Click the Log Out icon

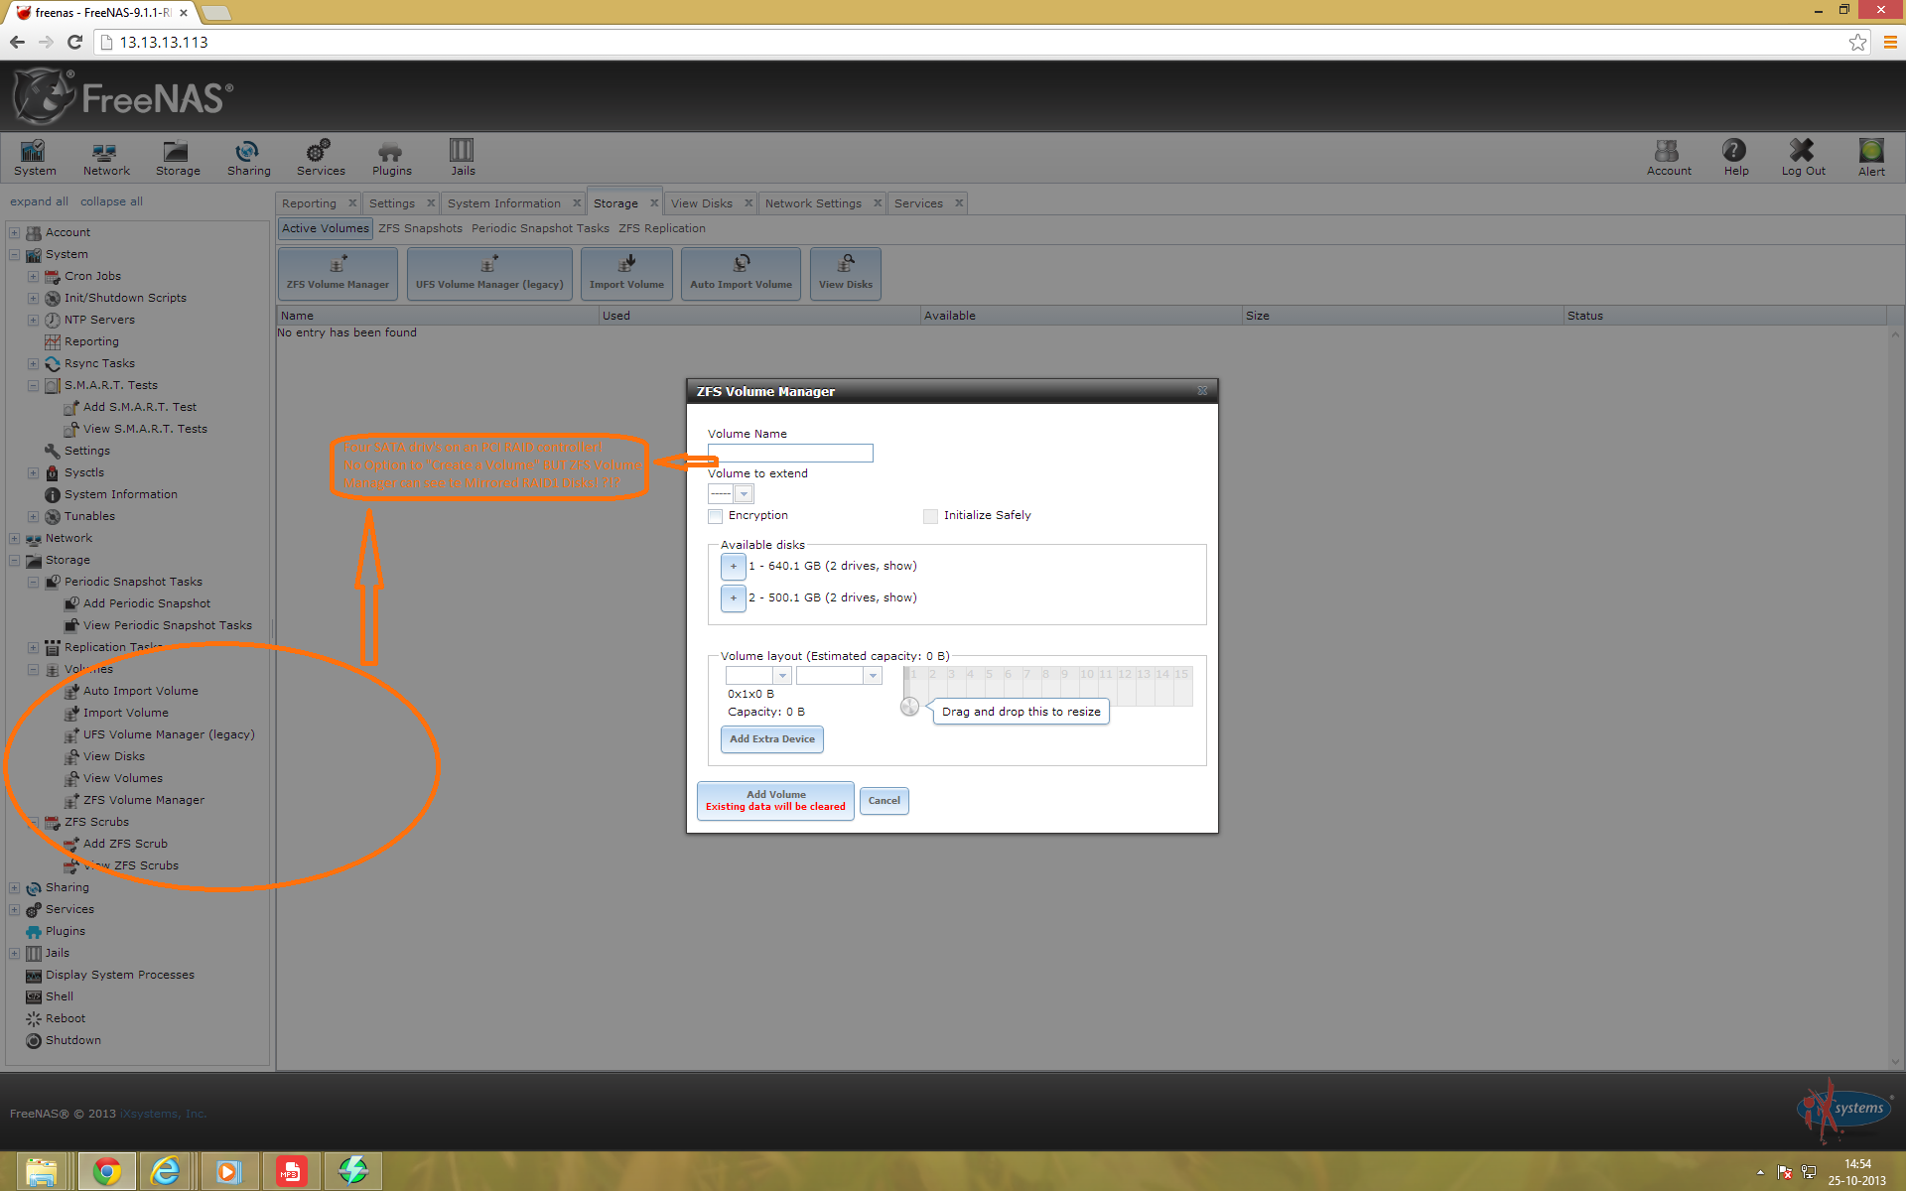coord(1803,158)
